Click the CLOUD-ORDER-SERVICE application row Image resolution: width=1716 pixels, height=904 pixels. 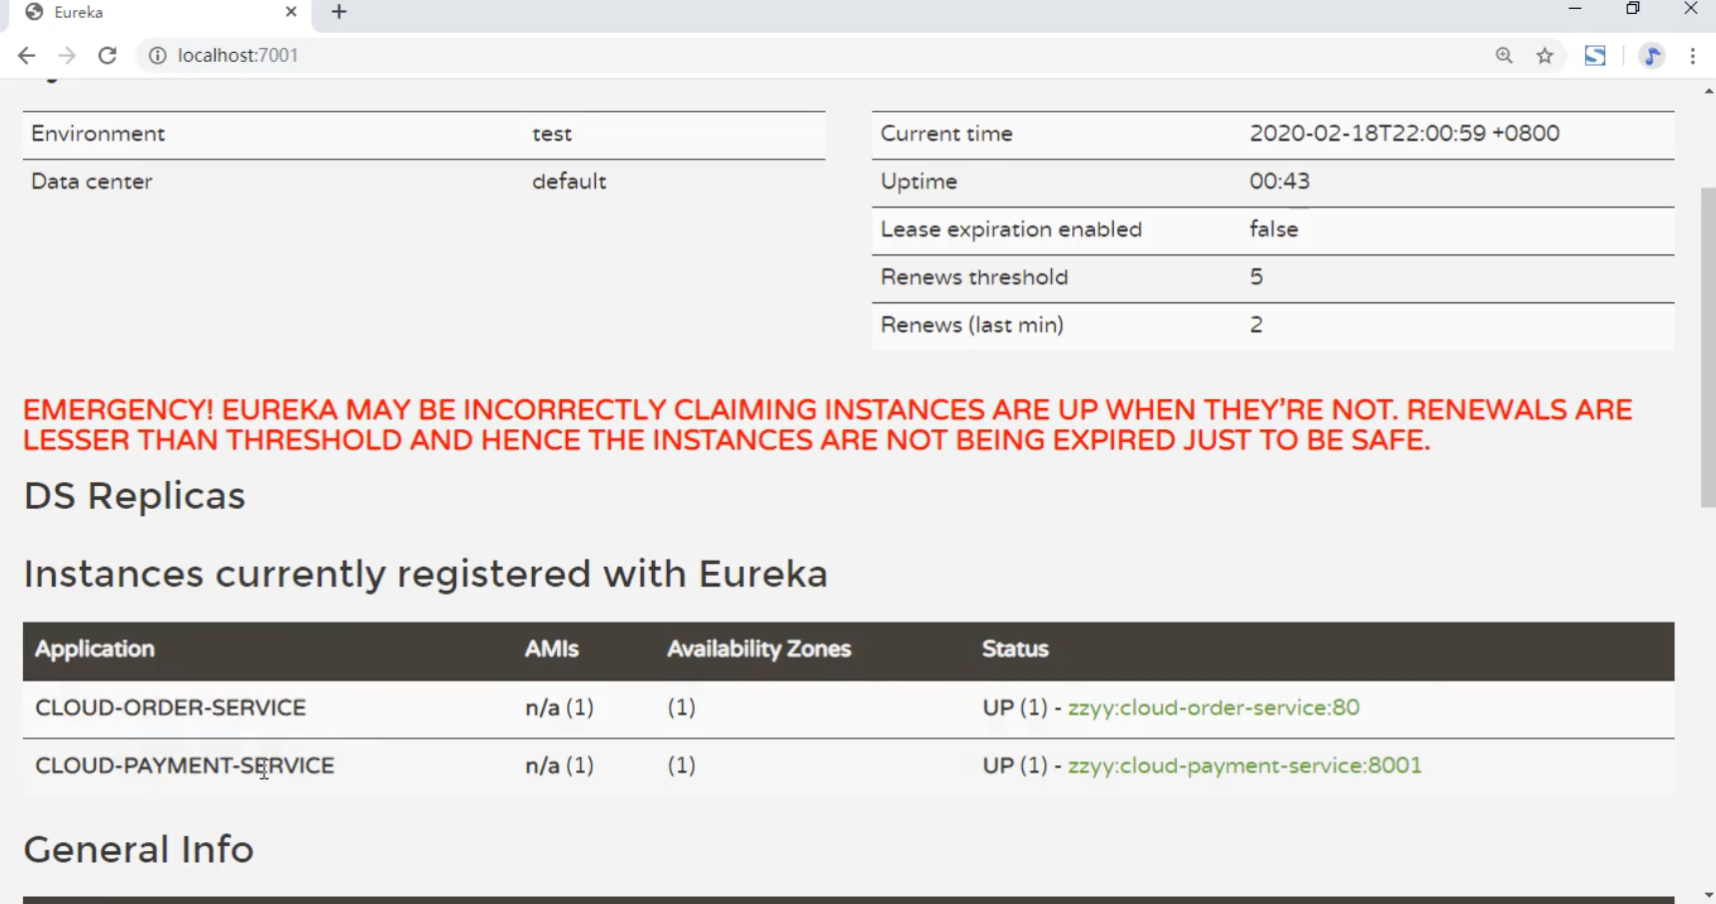click(x=171, y=708)
